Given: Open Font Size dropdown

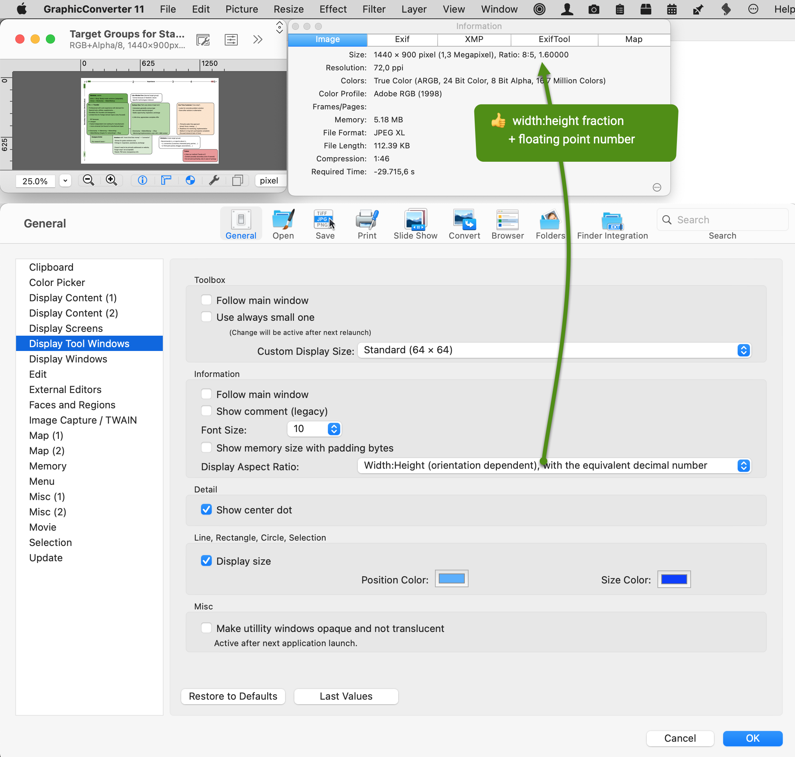Looking at the screenshot, I should coord(314,429).
